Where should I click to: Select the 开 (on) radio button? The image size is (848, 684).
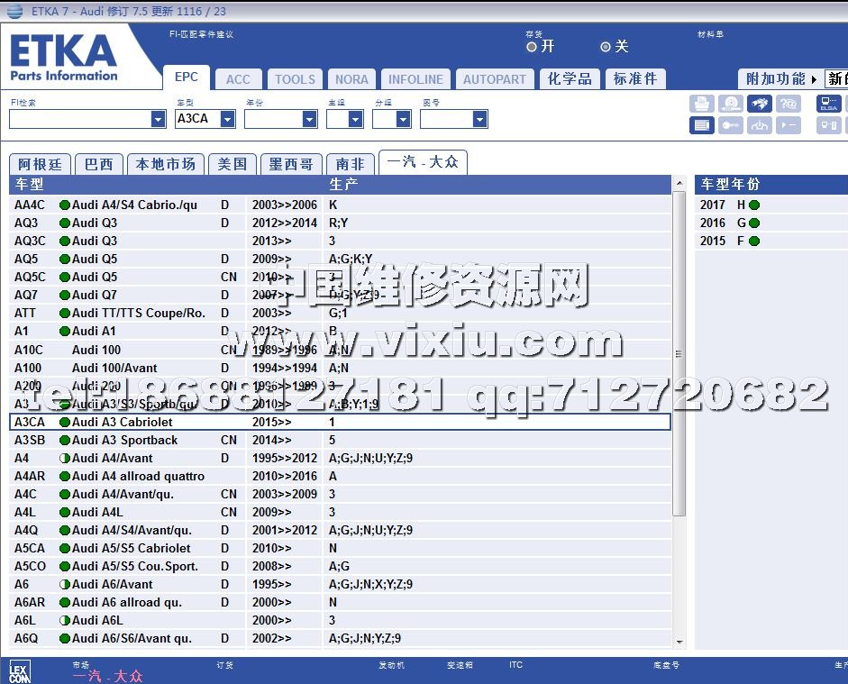click(x=532, y=47)
